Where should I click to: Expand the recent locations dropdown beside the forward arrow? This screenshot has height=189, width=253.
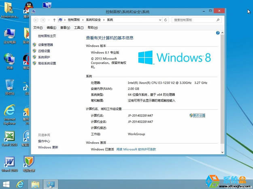point(49,20)
